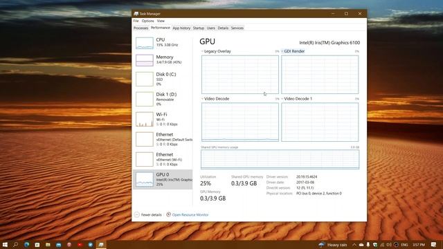Open the Options menu
Viewport: 443px width, 249px height.
point(147,21)
